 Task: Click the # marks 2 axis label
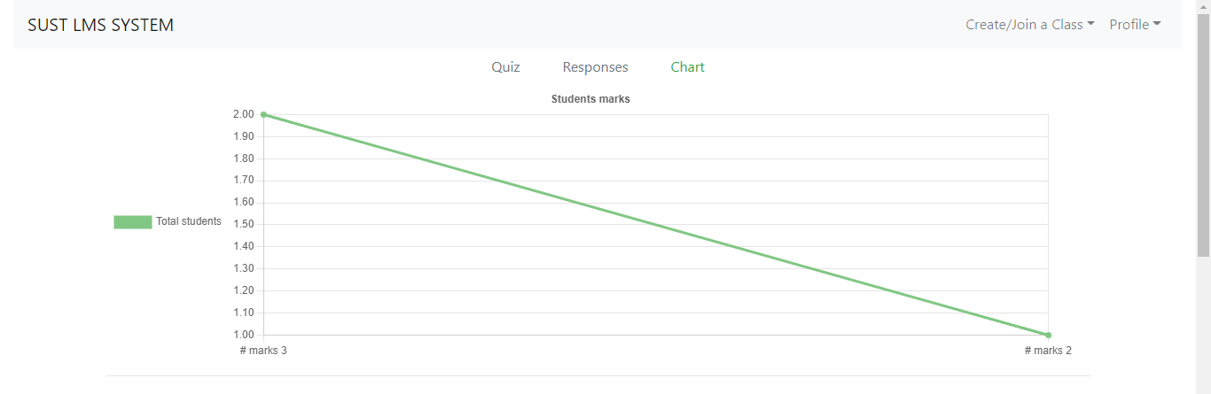click(x=1048, y=351)
